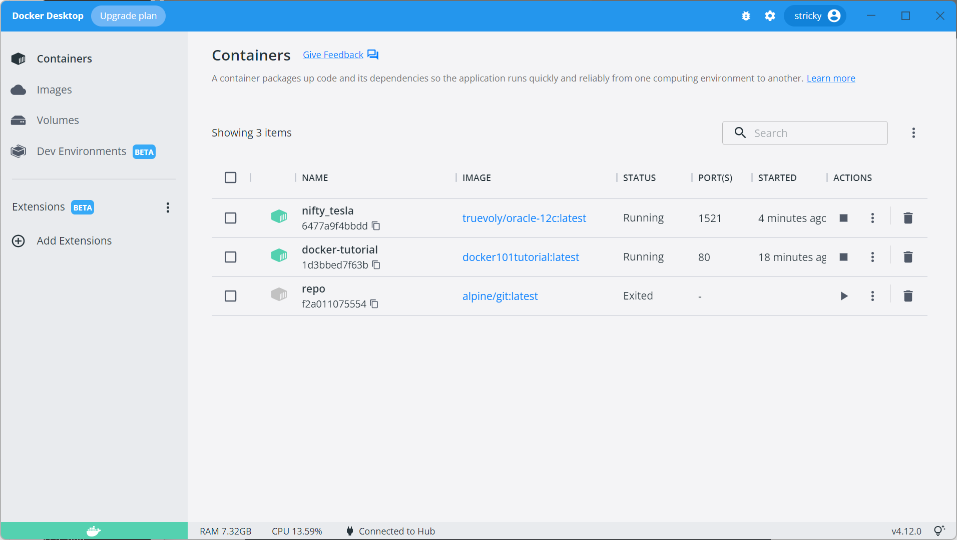
Task: Click the RAM 7.32GB status entry
Action: (x=225, y=531)
